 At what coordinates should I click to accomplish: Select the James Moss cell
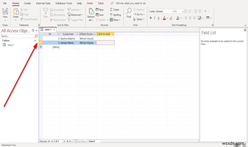click(69, 43)
